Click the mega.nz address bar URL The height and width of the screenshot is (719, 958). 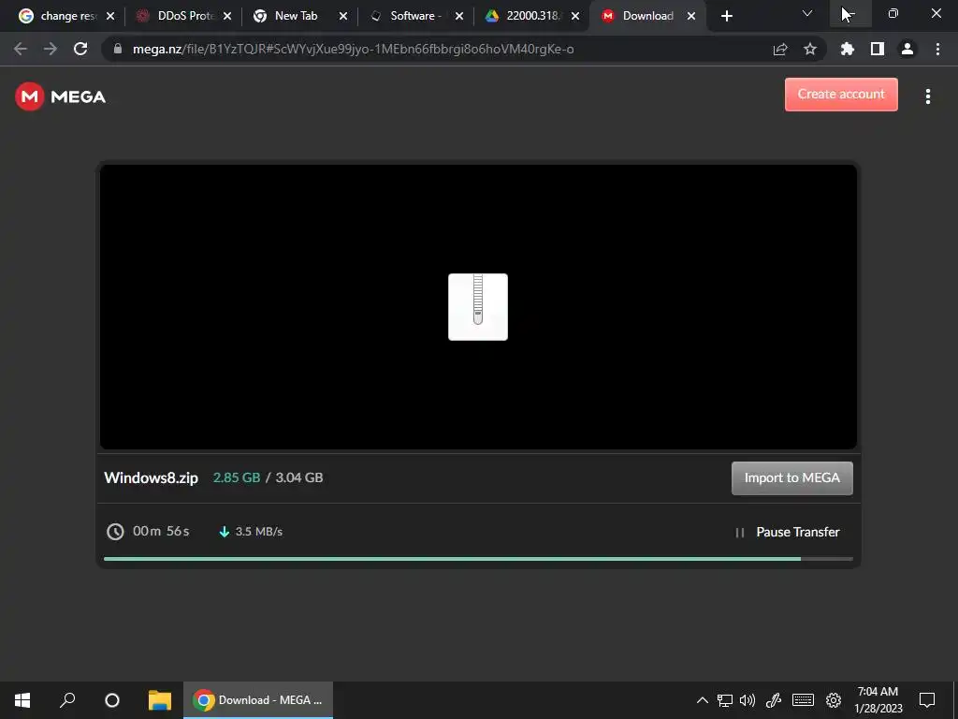point(353,49)
